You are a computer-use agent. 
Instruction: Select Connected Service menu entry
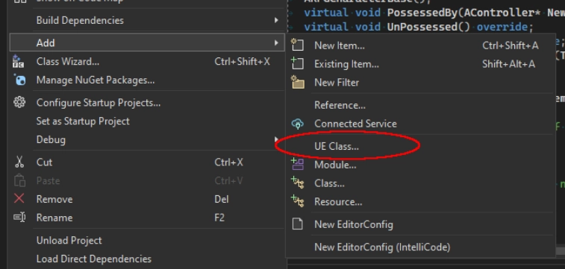tap(419, 124)
